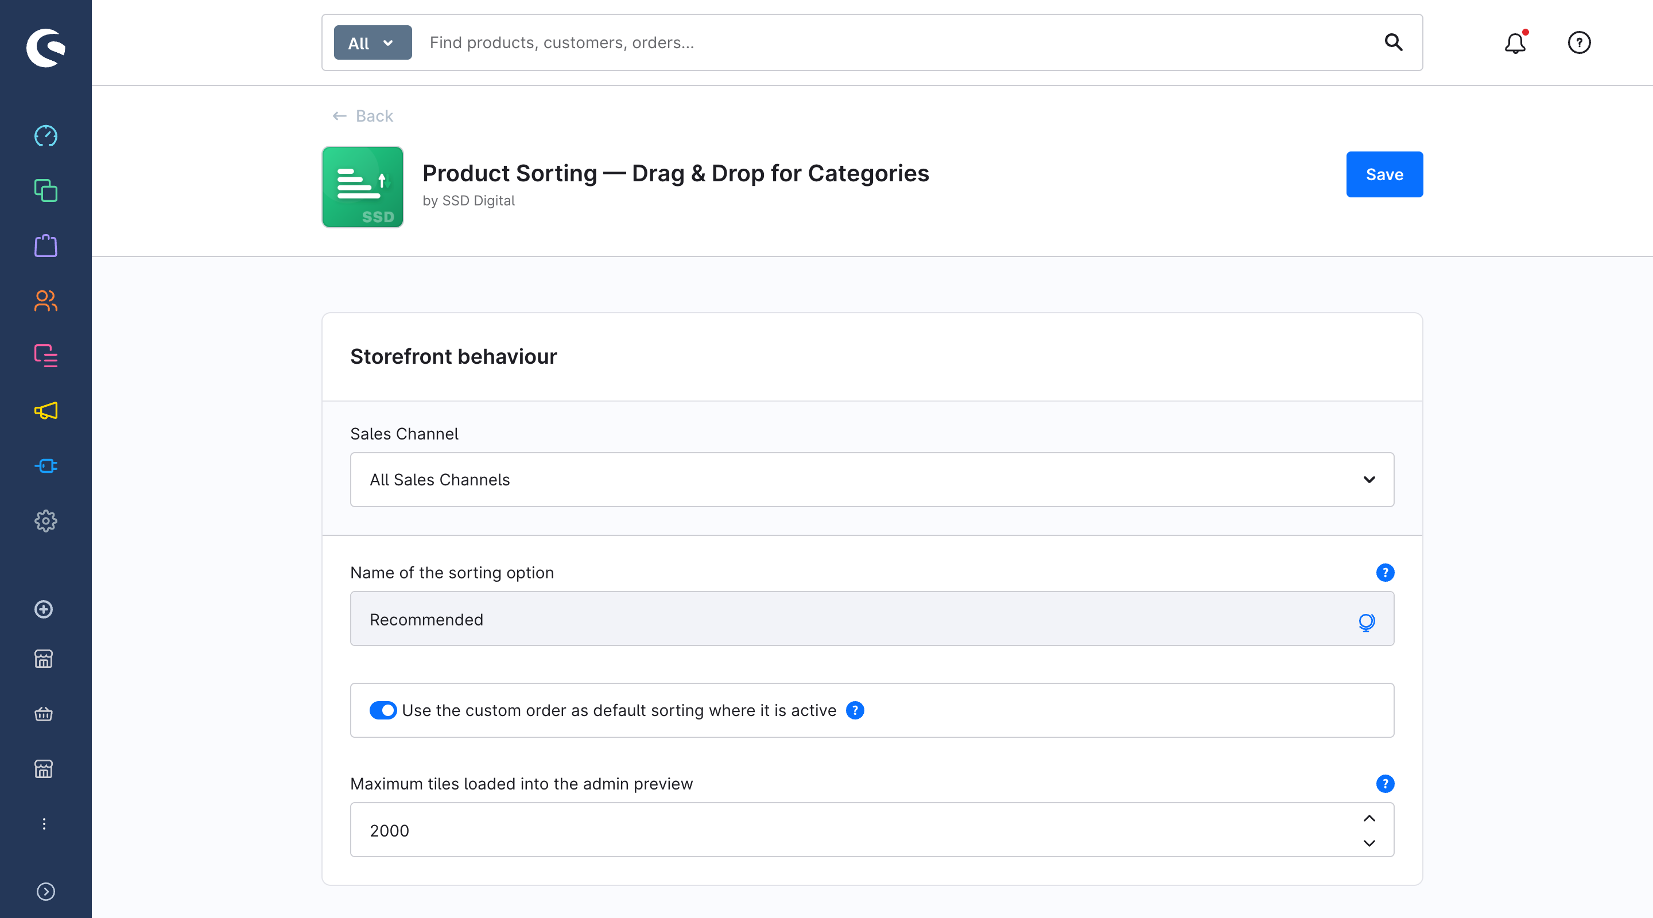Open the three-dot more menu in sidebar
1653x918 pixels.
(44, 824)
